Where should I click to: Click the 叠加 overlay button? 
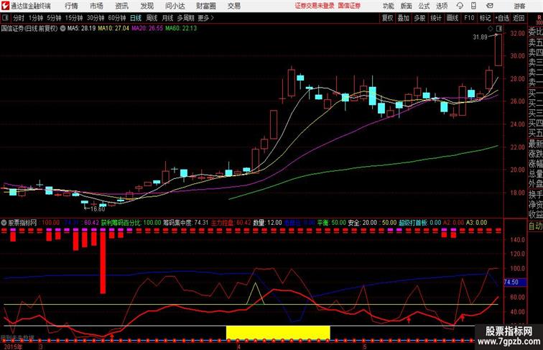point(404,18)
